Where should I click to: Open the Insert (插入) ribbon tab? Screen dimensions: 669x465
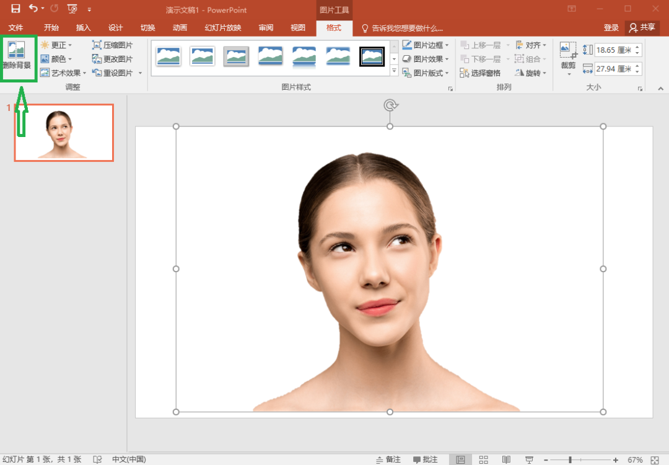(x=83, y=28)
